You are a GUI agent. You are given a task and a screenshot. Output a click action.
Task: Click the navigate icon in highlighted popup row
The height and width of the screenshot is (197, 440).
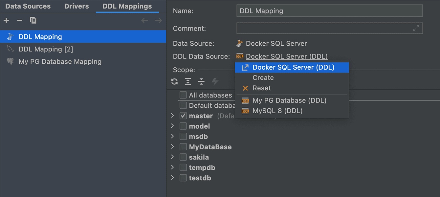245,67
